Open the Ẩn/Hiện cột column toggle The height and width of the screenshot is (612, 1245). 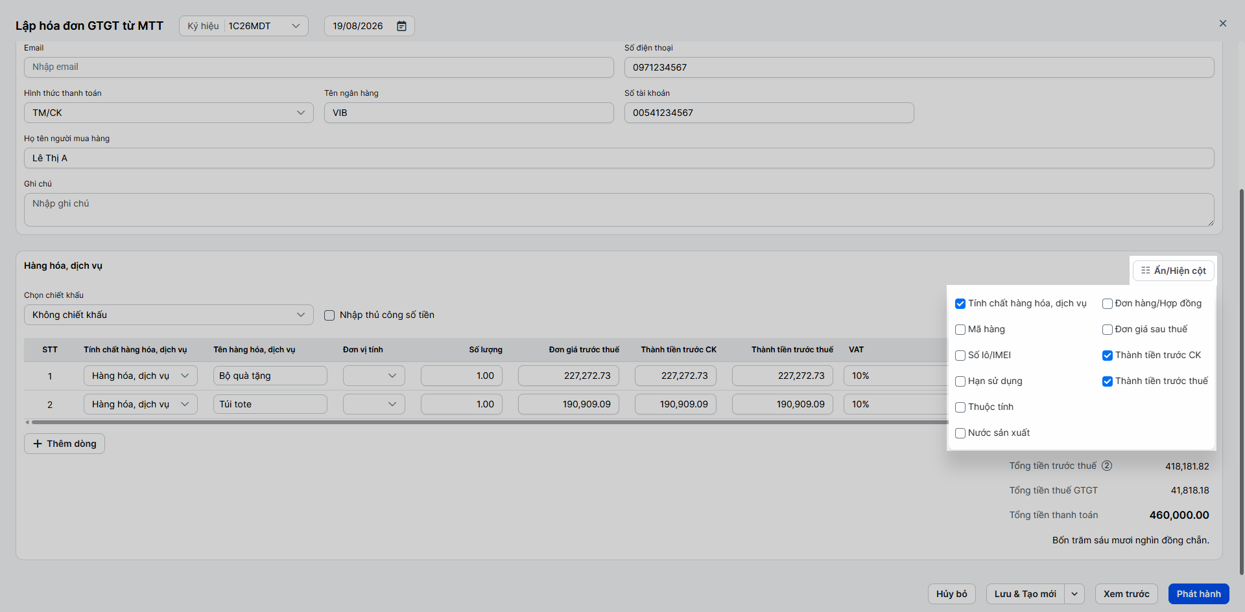[1174, 271]
